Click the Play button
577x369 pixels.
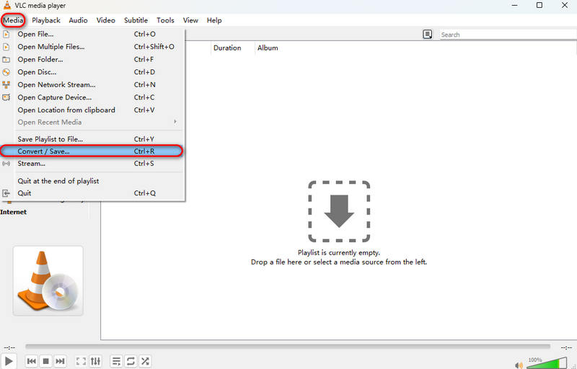(9, 360)
